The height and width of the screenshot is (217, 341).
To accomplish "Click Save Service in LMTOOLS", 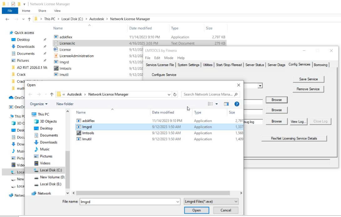I will tap(308, 79).
